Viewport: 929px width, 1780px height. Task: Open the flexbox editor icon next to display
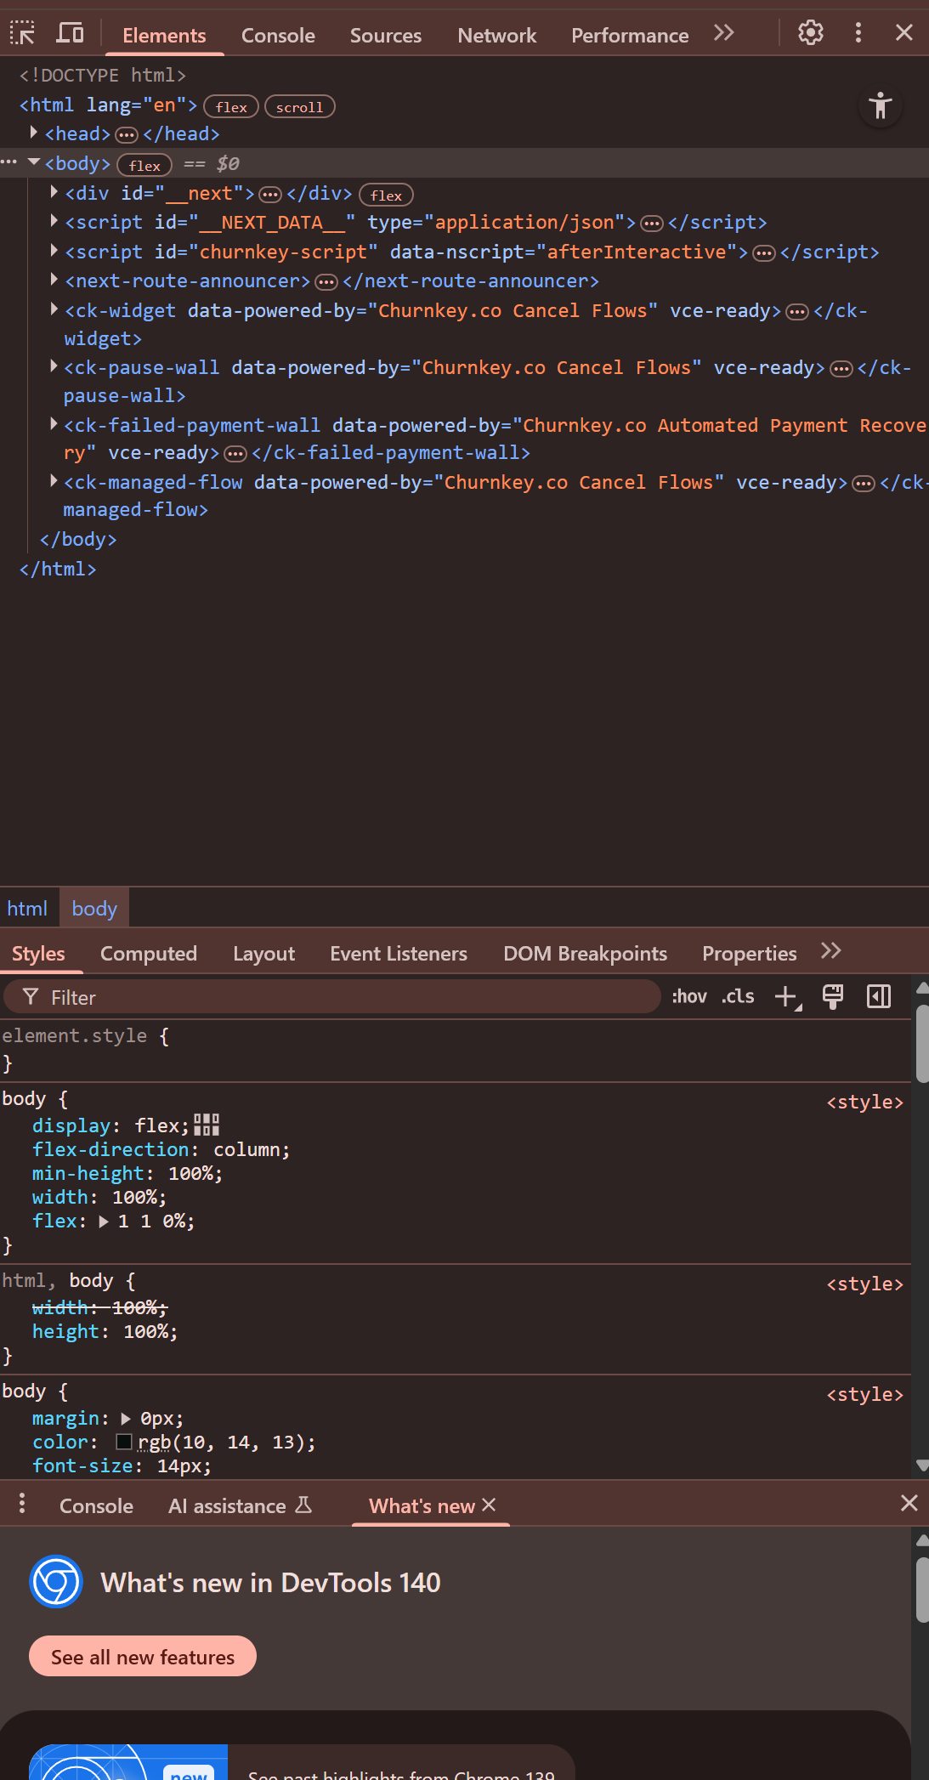coord(207,1125)
